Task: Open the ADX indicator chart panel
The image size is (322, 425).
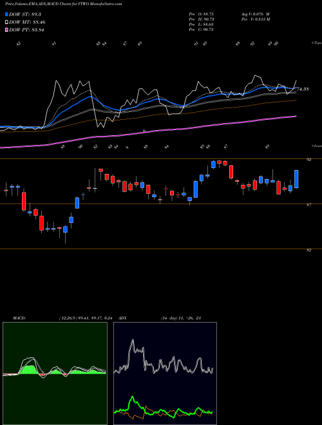Action: click(x=165, y=373)
